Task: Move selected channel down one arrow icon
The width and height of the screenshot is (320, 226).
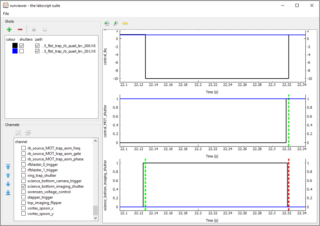Action: point(8,184)
